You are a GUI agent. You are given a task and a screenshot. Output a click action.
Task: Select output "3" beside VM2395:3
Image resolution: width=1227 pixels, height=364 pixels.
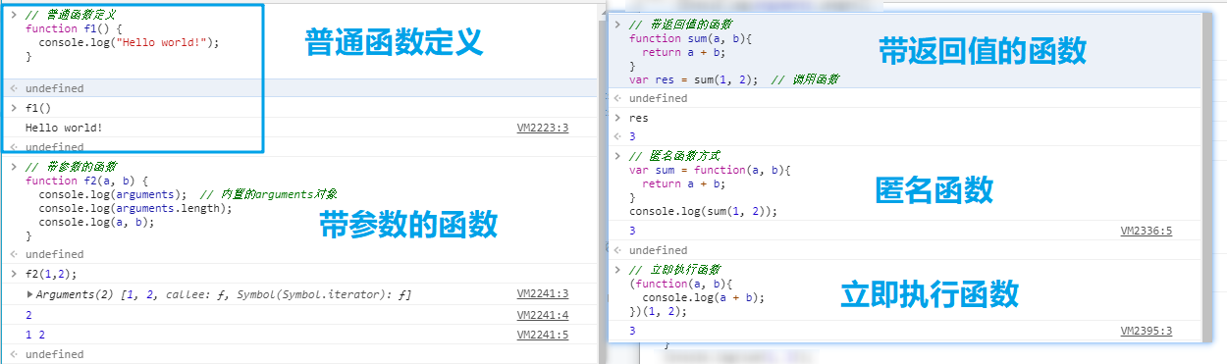633,332
